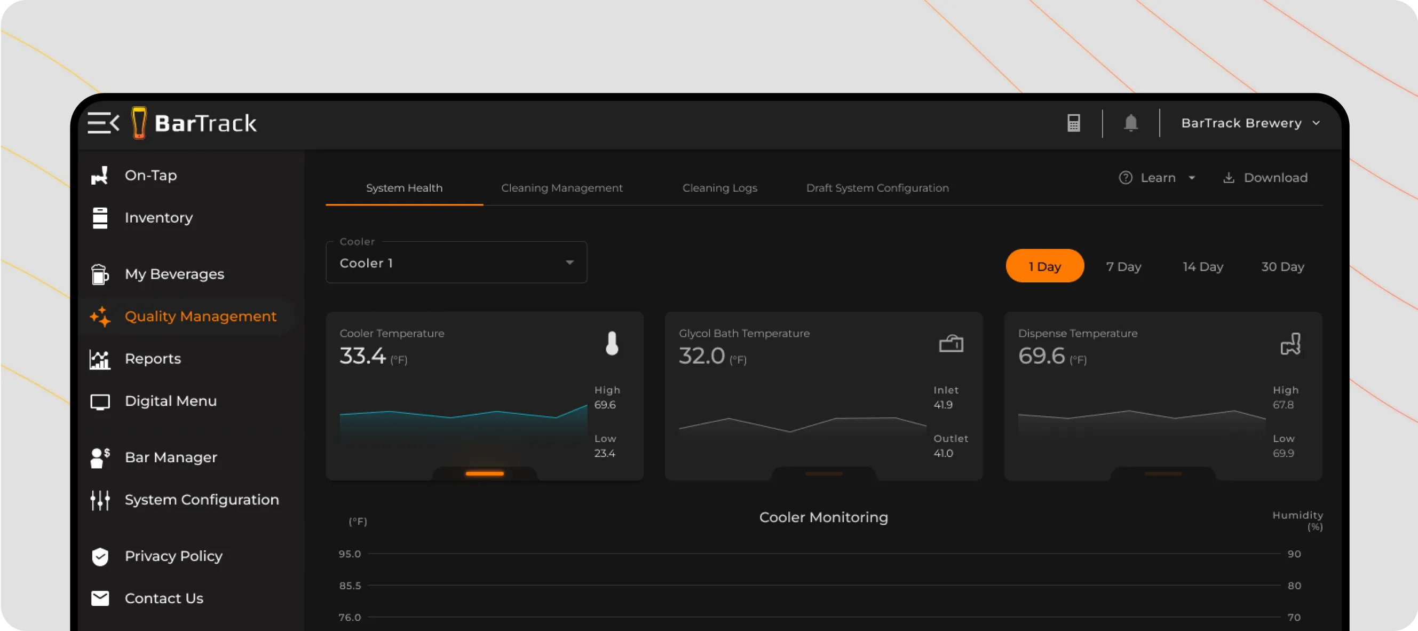
Task: Open the Privacy Policy link
Action: (x=173, y=556)
